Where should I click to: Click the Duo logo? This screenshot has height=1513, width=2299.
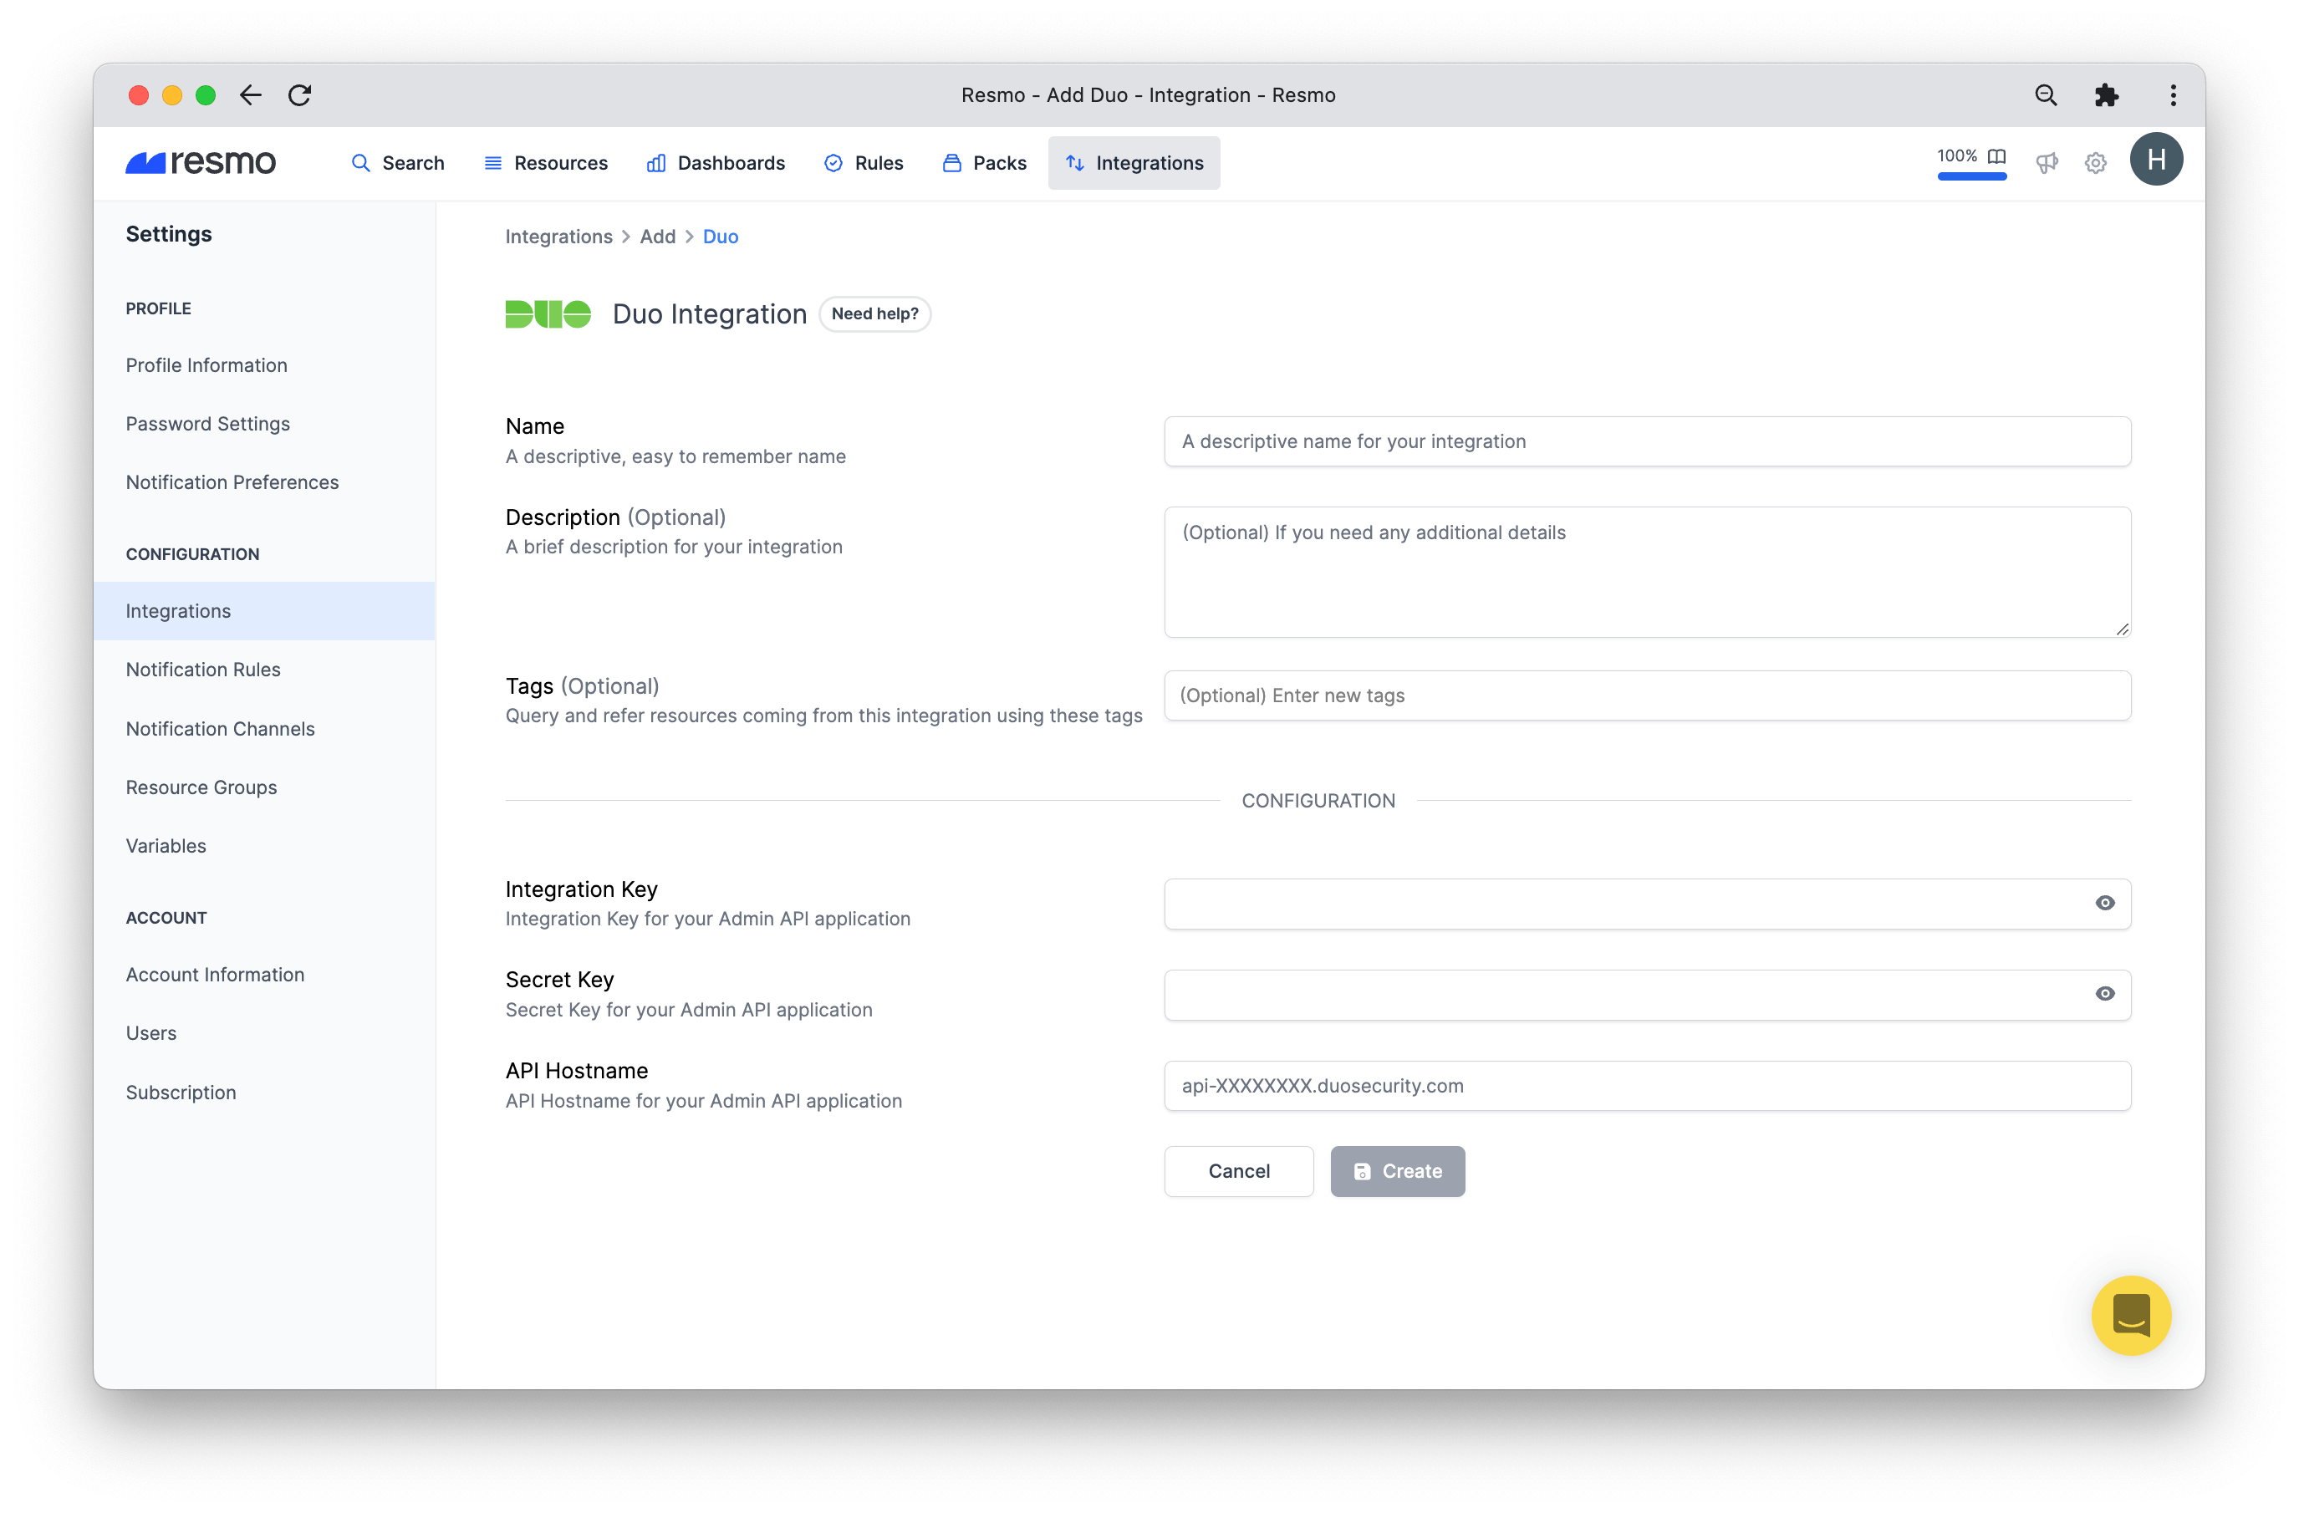(x=548, y=314)
